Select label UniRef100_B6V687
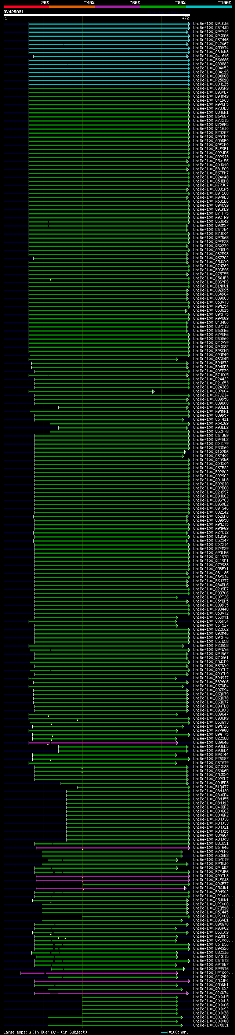This screenshot has width=235, height=1035. click(211, 116)
